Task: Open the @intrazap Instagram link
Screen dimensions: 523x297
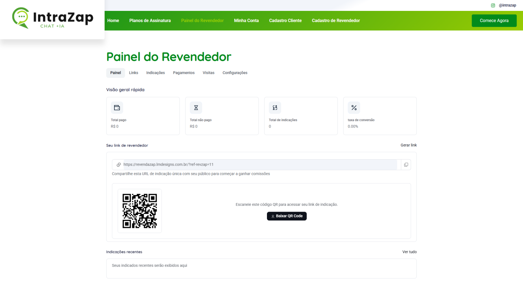Action: (x=507, y=5)
